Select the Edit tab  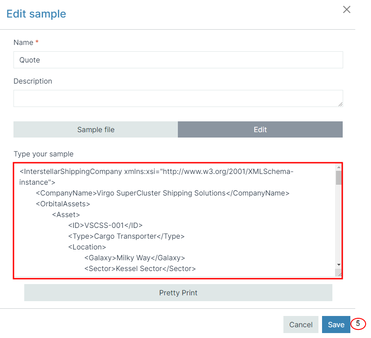click(260, 129)
